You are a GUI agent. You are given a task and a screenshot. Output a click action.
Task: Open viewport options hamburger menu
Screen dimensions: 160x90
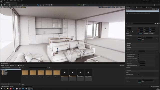(1, 7)
